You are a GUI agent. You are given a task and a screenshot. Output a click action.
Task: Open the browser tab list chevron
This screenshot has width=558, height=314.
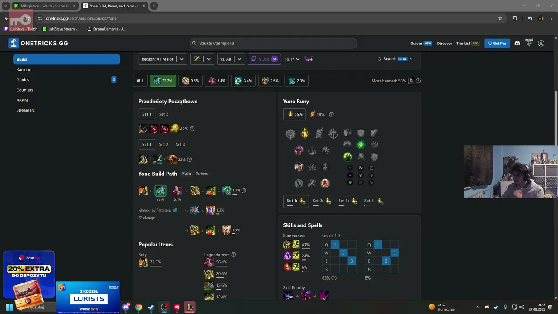pyautogui.click(x=6, y=6)
